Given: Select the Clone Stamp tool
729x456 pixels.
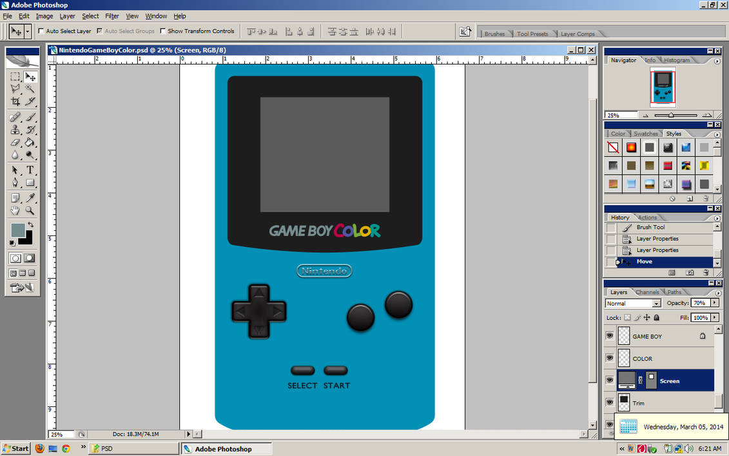Looking at the screenshot, I should click(x=15, y=130).
